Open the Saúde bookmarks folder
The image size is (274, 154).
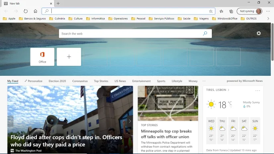[x=184, y=18]
